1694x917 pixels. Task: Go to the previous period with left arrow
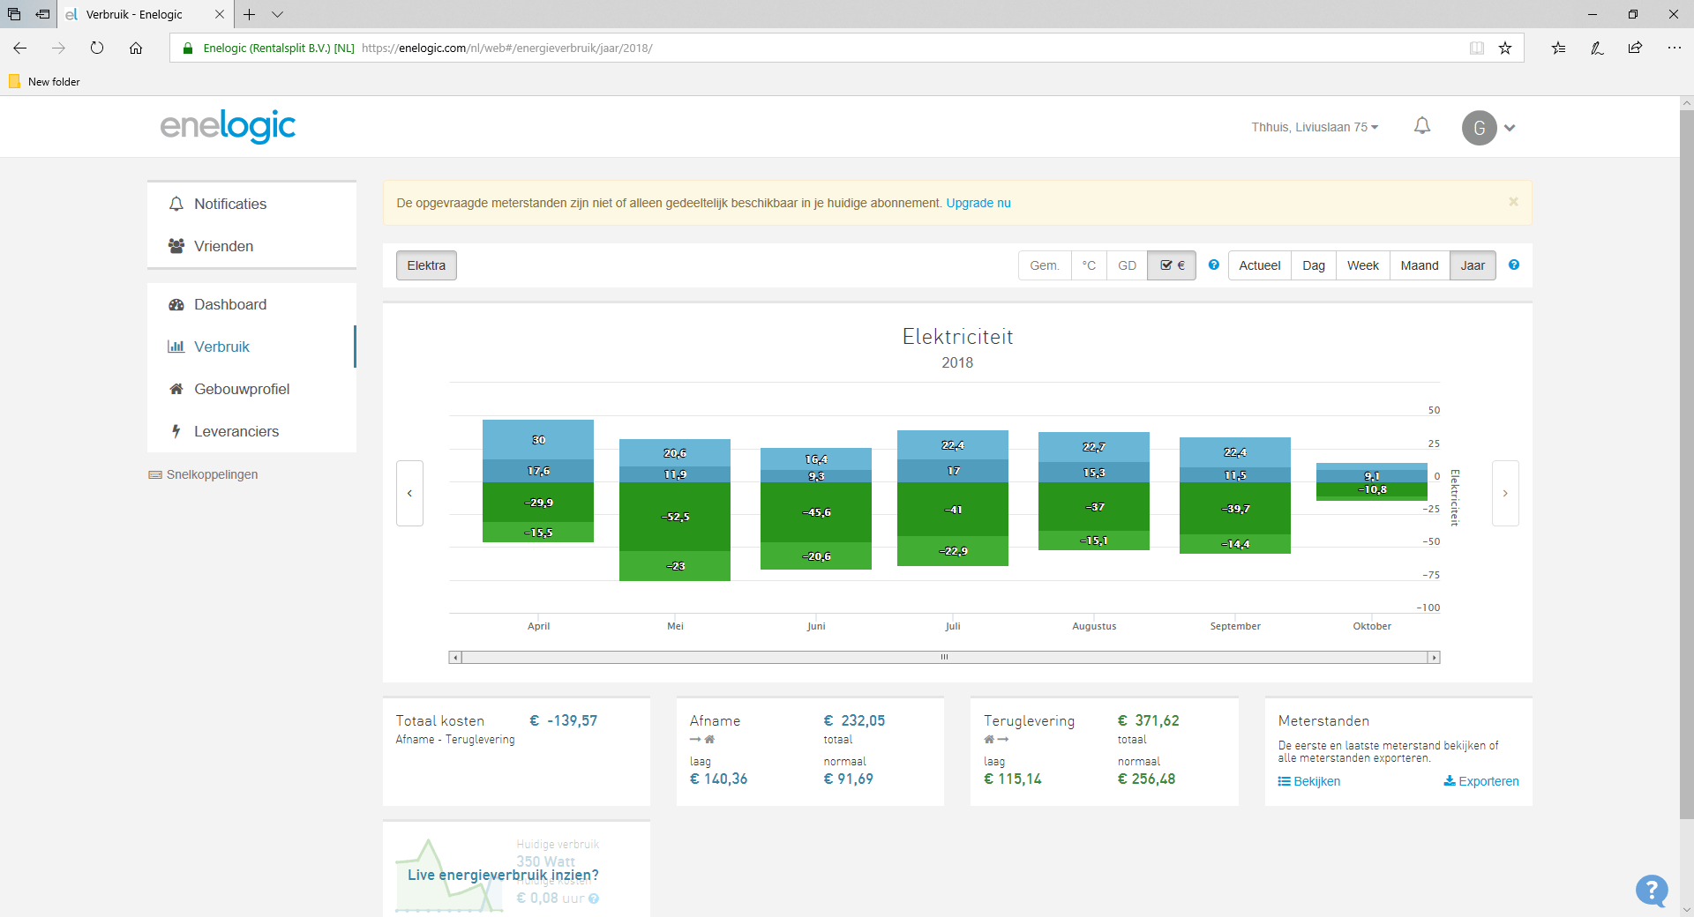coord(409,493)
